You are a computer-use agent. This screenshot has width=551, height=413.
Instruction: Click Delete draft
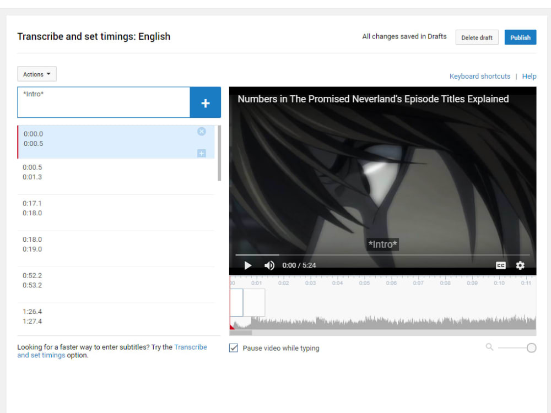[477, 37]
